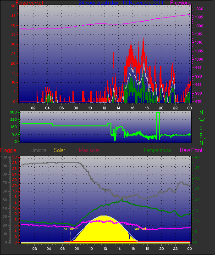Click hour 20 on the bottom graph time axis

161,249
